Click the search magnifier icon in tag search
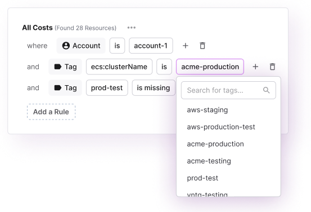 pyautogui.click(x=267, y=90)
